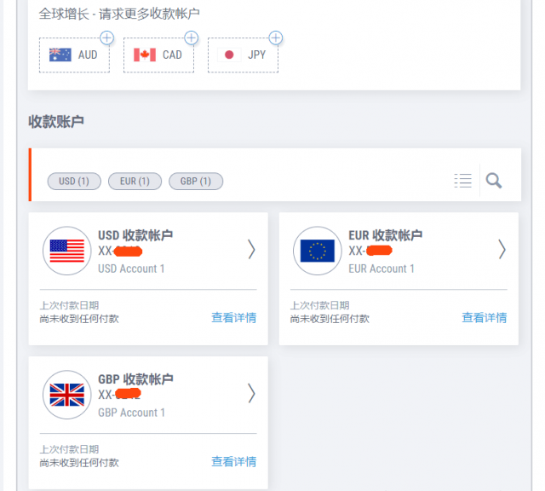Screen dimensions: 545x491
Task: Open 查看详情 for EUR account
Action: coord(485,318)
